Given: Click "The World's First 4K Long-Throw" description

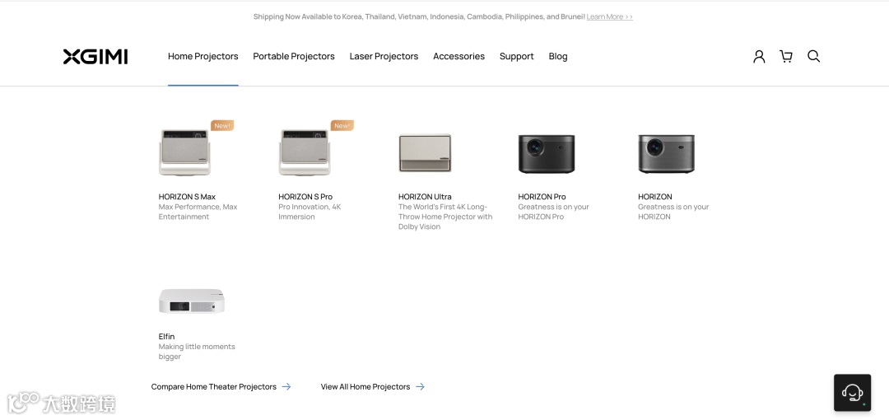Looking at the screenshot, I should 445,217.
